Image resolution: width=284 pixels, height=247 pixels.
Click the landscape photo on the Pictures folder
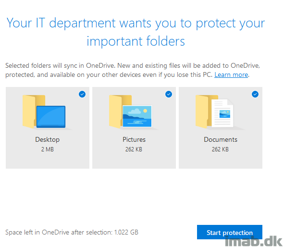tap(137, 116)
